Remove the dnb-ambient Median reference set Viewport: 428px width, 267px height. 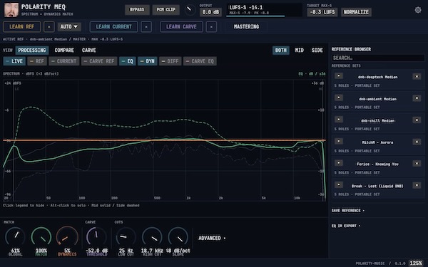click(x=417, y=98)
